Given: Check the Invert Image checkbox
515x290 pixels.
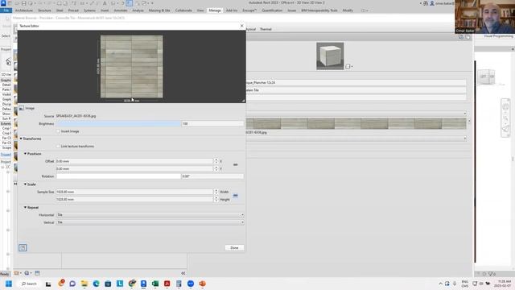Looking at the screenshot, I should [x=58, y=131].
